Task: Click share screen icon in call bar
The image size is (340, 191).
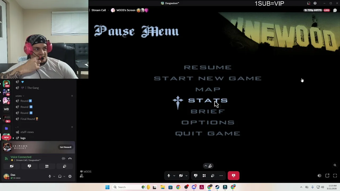Action: (x=196, y=176)
